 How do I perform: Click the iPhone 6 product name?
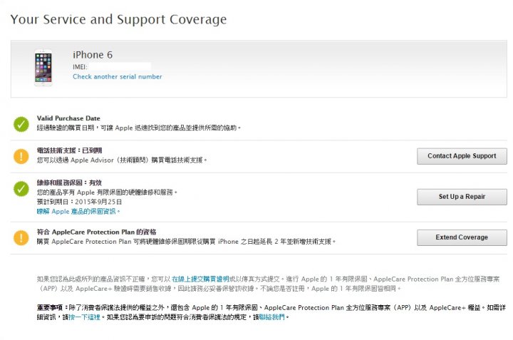click(93, 55)
